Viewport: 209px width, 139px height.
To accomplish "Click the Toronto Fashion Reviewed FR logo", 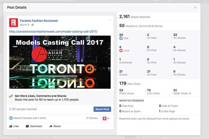I will pos(14,23).
